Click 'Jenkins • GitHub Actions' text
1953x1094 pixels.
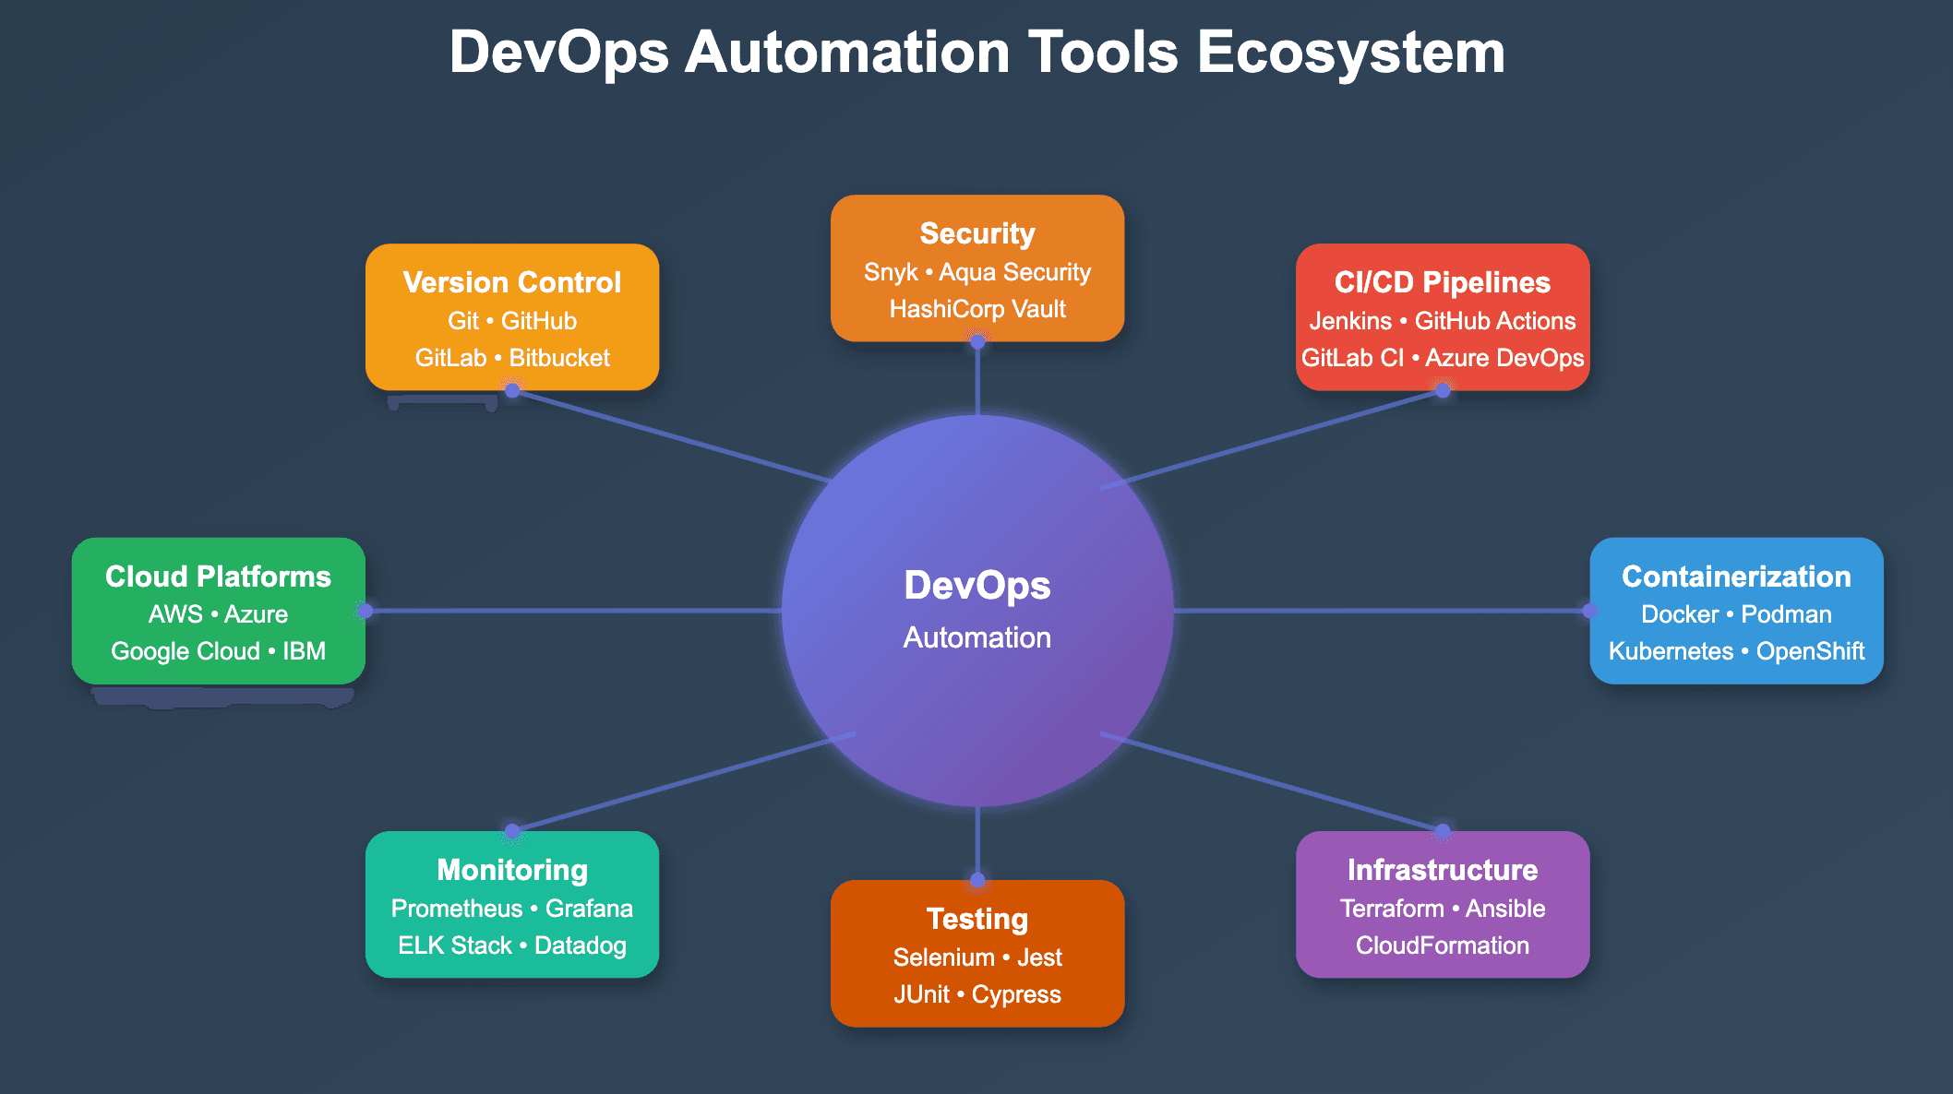click(x=1443, y=321)
